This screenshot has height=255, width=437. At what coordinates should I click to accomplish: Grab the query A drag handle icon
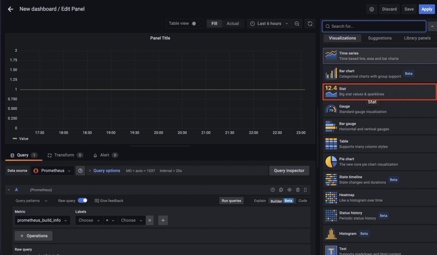point(306,190)
